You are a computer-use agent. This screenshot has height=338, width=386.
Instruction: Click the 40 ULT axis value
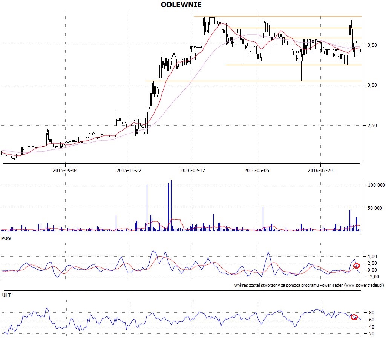(372, 327)
